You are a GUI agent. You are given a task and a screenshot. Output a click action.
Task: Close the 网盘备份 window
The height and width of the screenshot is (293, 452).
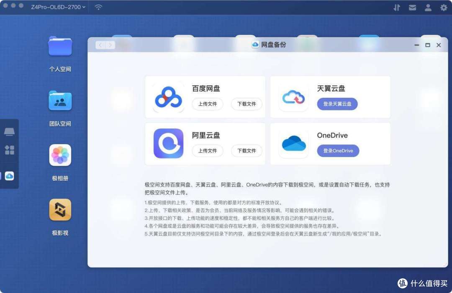click(x=439, y=45)
